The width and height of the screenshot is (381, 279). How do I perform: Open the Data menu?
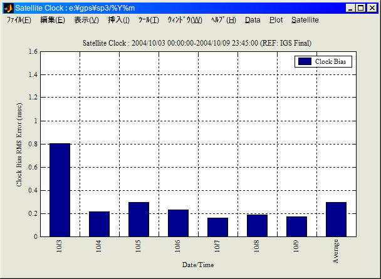coord(253,20)
